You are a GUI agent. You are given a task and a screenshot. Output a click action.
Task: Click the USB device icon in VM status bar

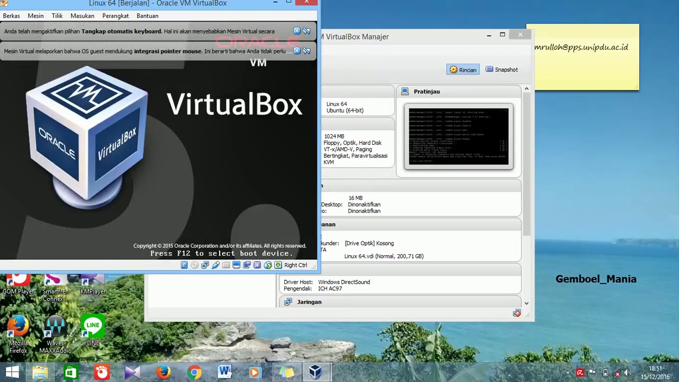[x=215, y=265]
